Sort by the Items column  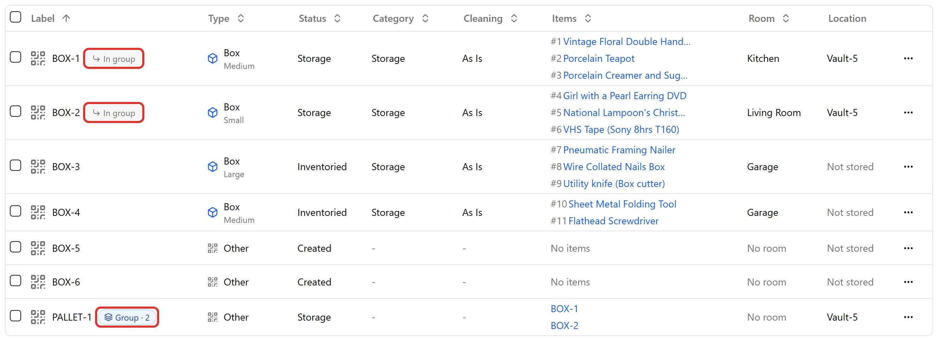pos(571,18)
